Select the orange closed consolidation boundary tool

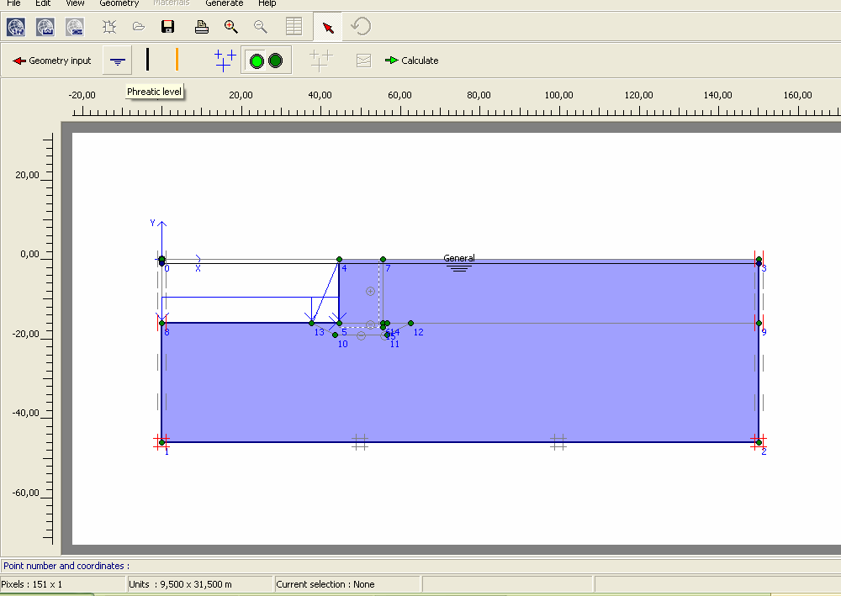(177, 59)
